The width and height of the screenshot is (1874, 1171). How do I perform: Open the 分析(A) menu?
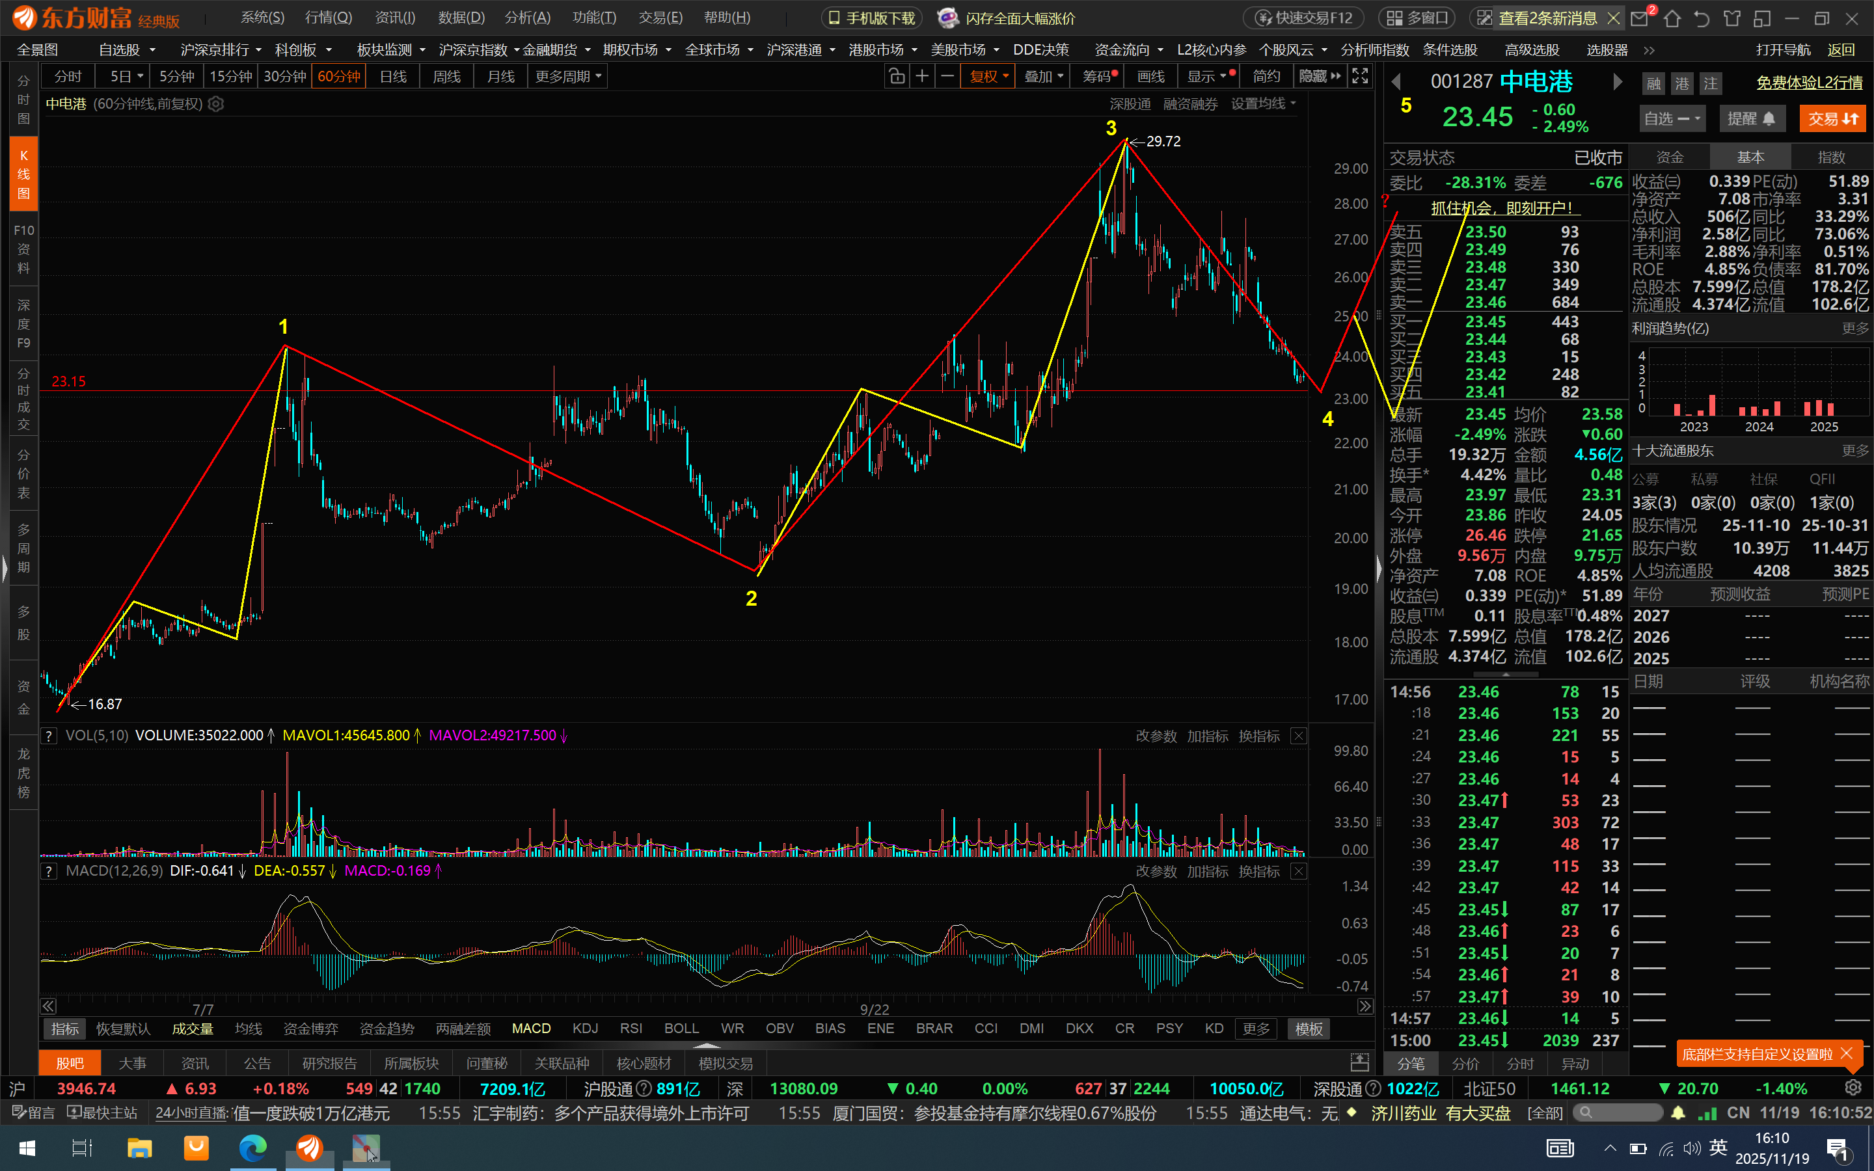coord(527,18)
